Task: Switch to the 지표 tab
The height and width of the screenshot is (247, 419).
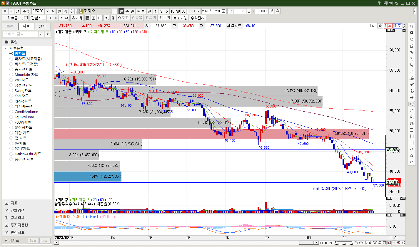Action: point(26,26)
